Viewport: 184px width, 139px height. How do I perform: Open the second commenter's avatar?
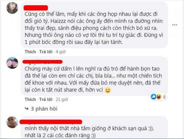click(12, 63)
